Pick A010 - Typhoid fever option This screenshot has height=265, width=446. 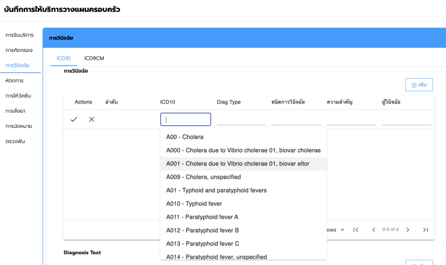(x=194, y=204)
